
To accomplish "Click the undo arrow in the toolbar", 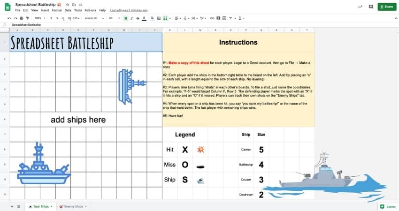I will pos(9,18).
